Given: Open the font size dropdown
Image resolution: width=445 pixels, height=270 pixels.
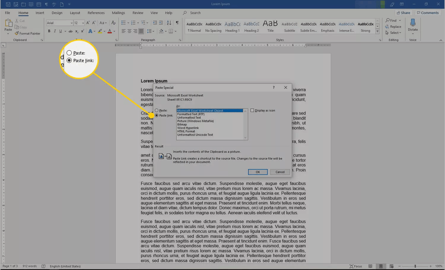Looking at the screenshot, I should pyautogui.click(x=83, y=23).
